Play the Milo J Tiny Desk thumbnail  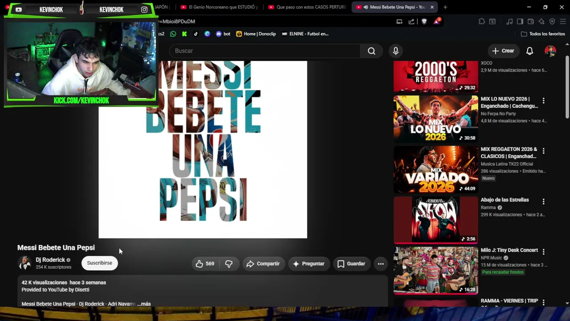point(436,270)
